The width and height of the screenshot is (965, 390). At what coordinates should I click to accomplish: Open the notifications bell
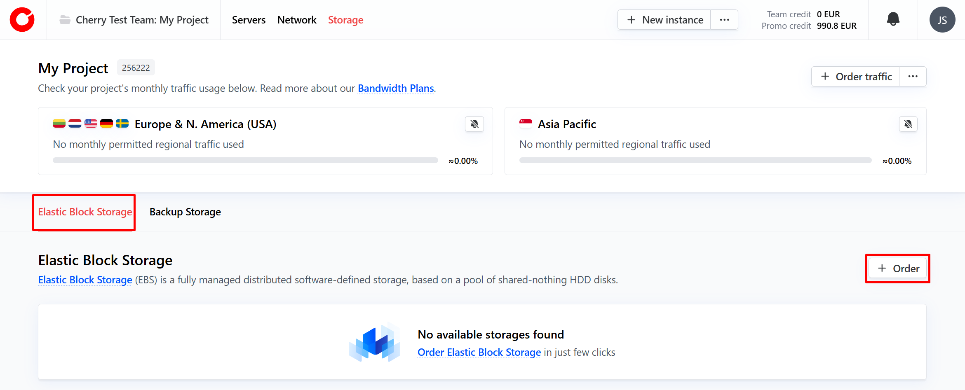893,19
